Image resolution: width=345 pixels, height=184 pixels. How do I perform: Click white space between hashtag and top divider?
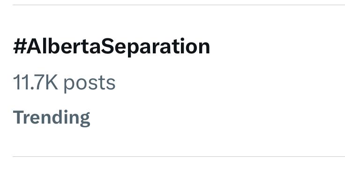coord(179,21)
